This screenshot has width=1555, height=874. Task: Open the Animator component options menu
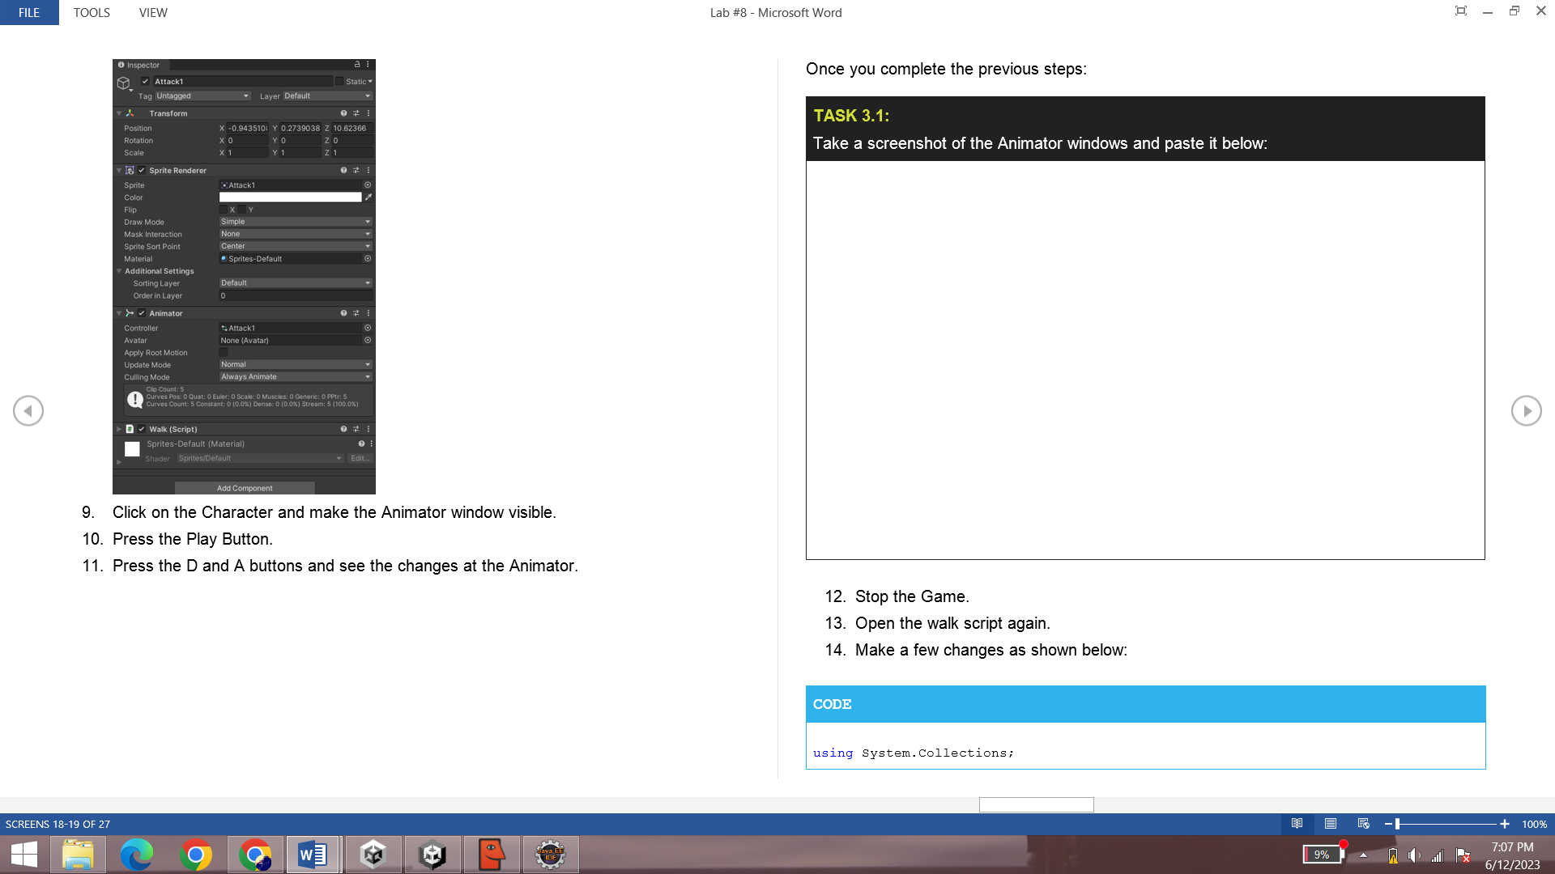(x=369, y=313)
